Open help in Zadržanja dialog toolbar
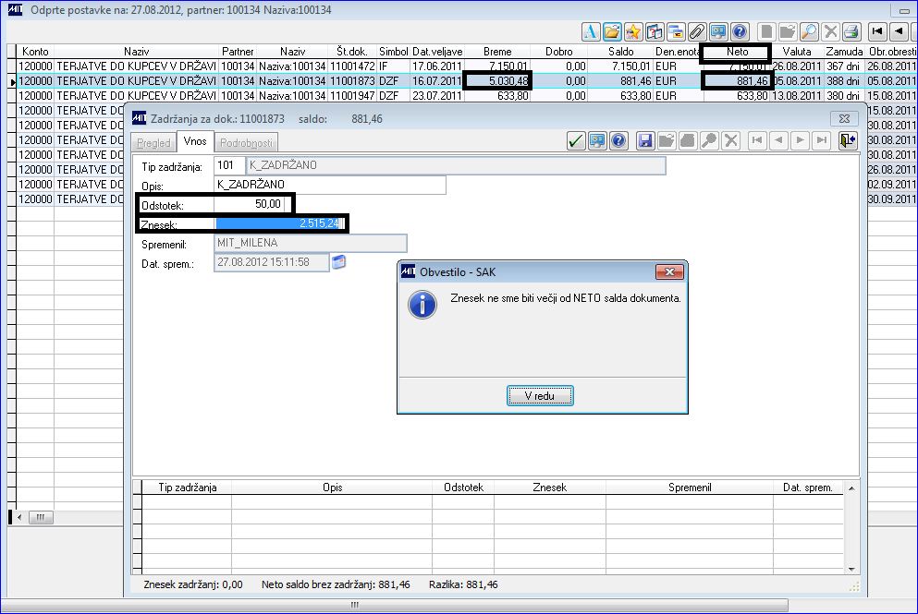 (x=618, y=141)
